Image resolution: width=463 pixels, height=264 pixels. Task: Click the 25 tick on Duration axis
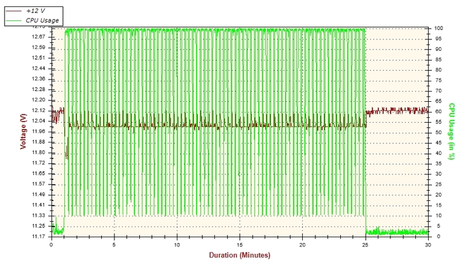[365, 245]
